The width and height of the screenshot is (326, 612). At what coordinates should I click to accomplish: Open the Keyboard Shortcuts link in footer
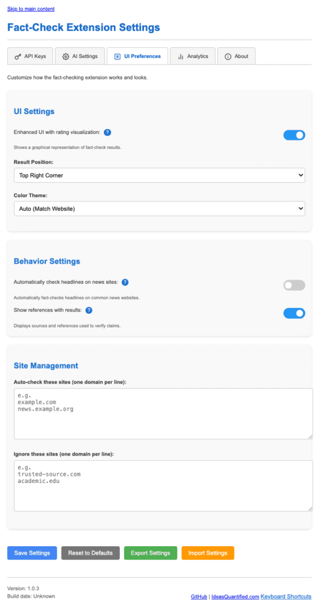coord(286,596)
